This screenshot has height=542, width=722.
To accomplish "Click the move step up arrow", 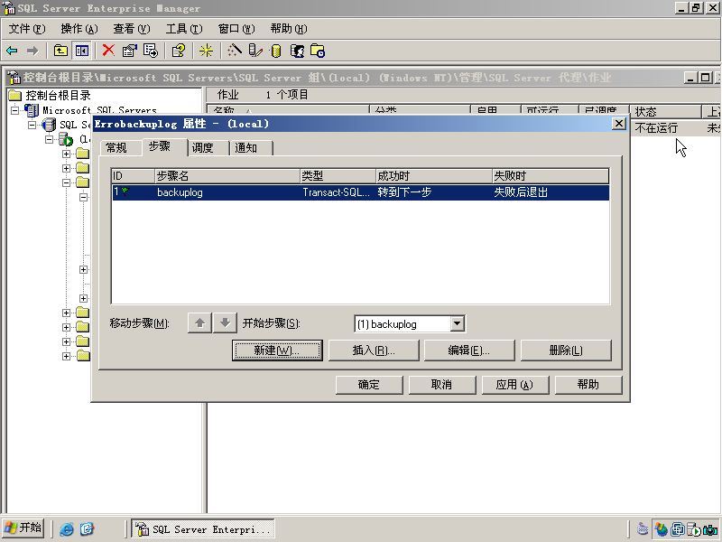I will pos(199,322).
